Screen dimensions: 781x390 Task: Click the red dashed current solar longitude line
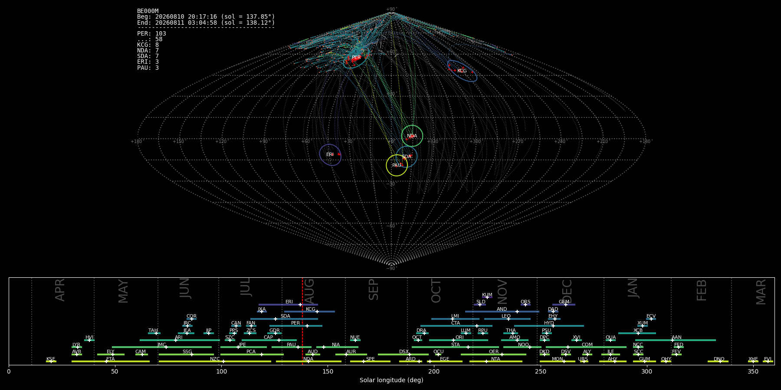tap(302, 321)
